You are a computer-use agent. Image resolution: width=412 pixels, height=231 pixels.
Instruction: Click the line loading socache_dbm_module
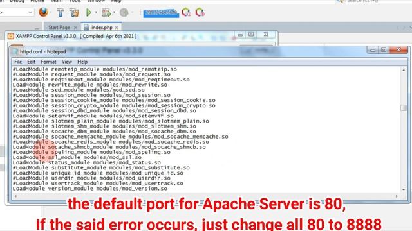(104, 132)
